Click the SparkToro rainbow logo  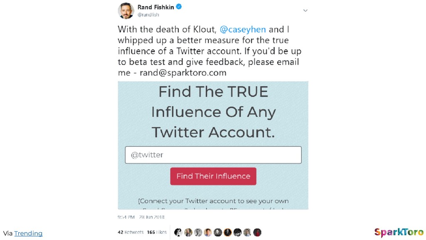point(399,232)
